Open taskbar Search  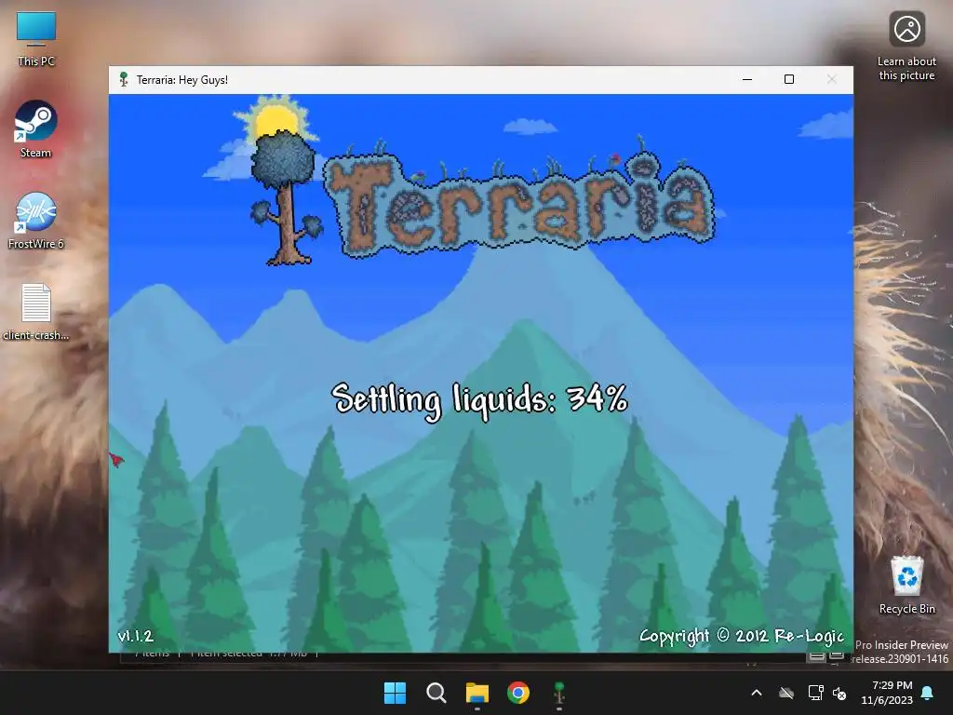436,693
